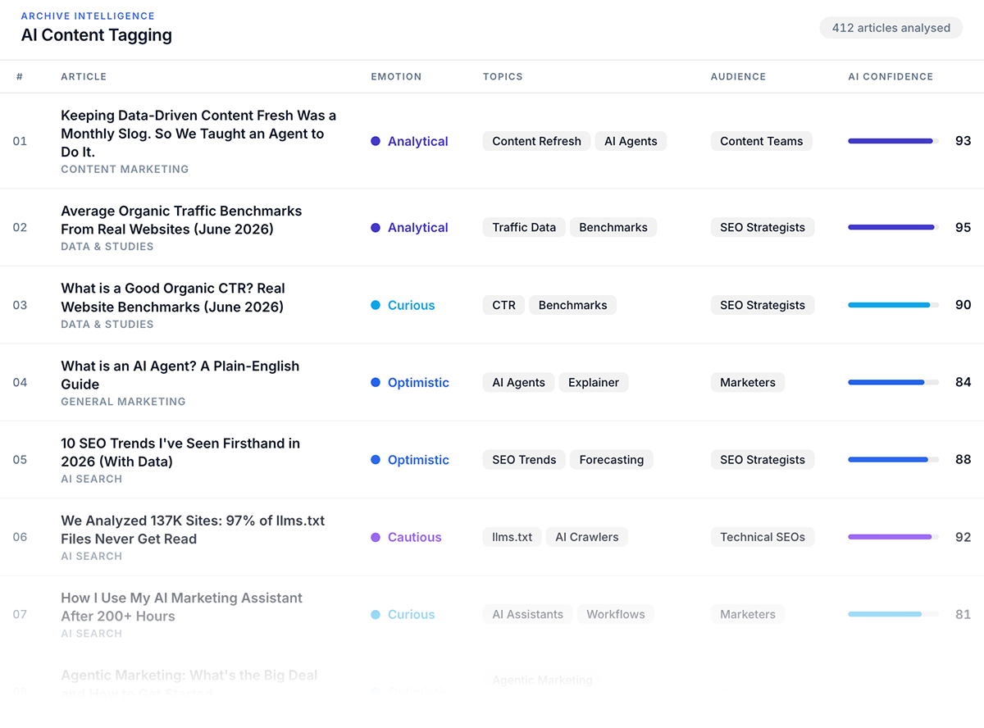Click the confidence bar showing 95
Screen dimensions: 984x728
(894, 227)
